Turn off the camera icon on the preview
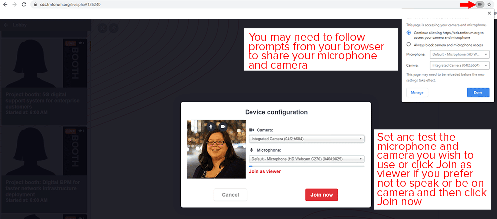 pos(223,126)
